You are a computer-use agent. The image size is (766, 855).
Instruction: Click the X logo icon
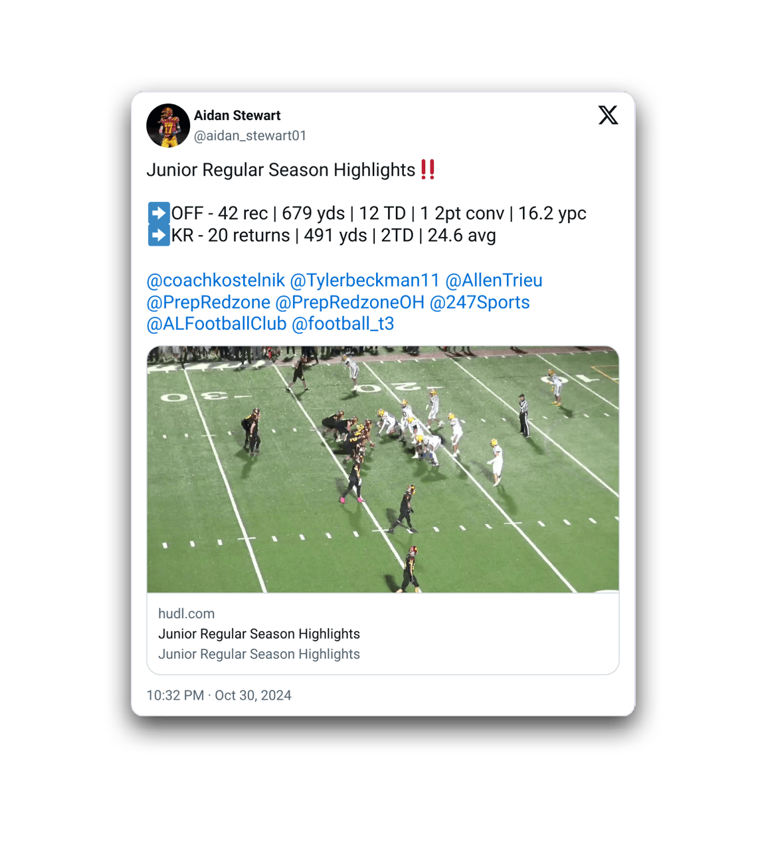pyautogui.click(x=608, y=116)
